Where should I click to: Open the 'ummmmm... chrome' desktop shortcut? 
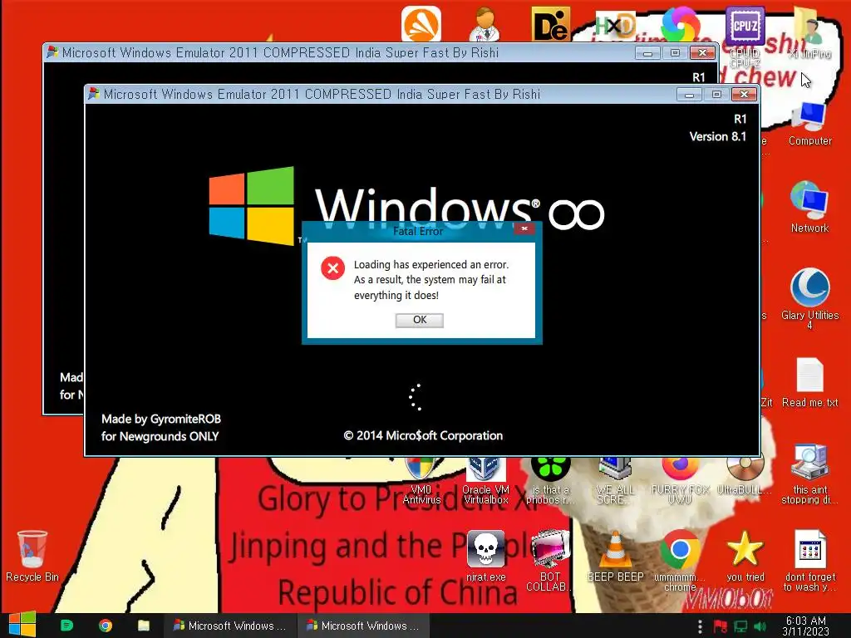680,561
